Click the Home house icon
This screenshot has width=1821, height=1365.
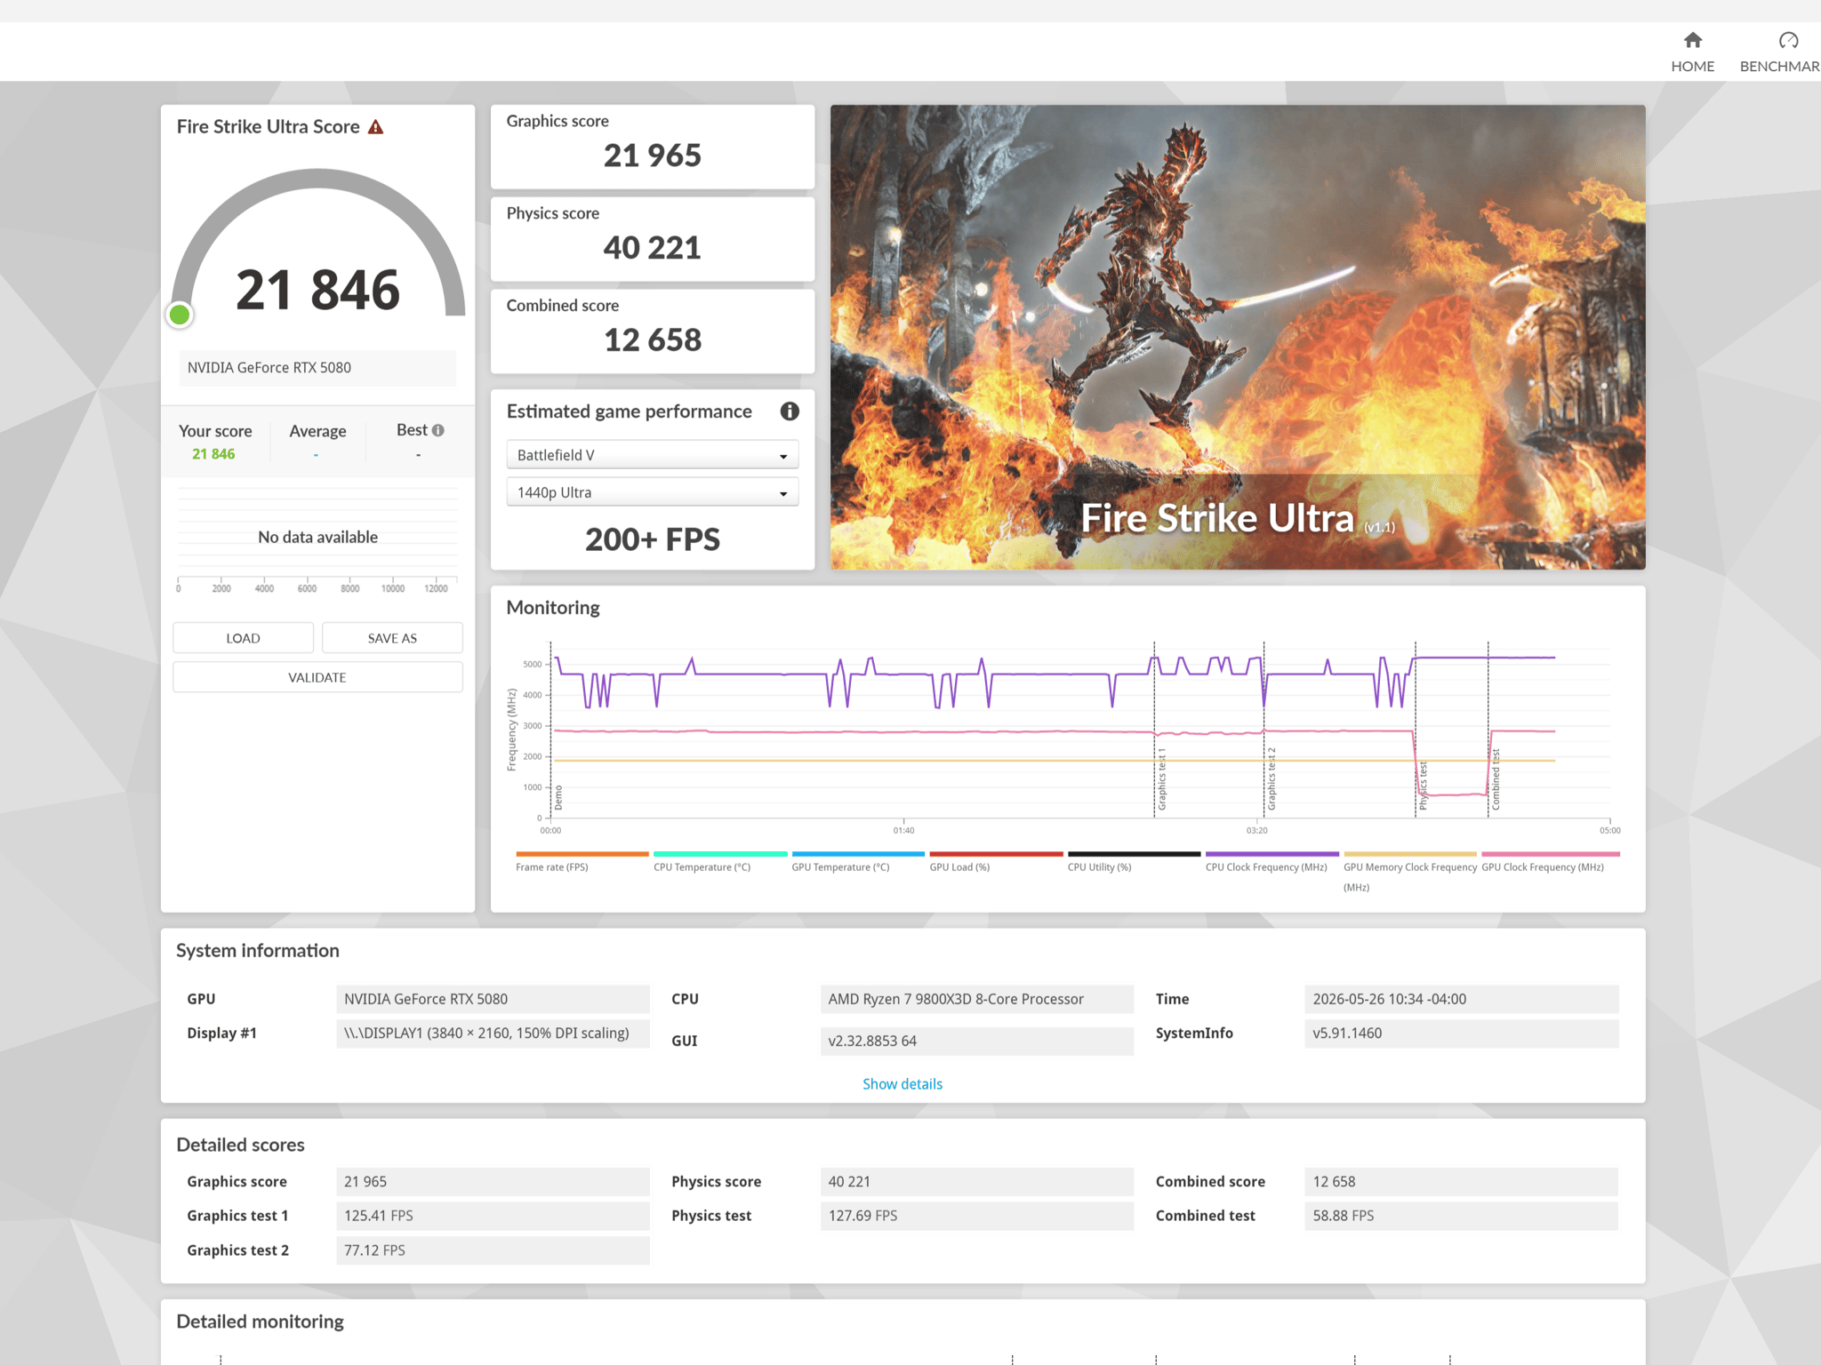pyautogui.click(x=1692, y=40)
